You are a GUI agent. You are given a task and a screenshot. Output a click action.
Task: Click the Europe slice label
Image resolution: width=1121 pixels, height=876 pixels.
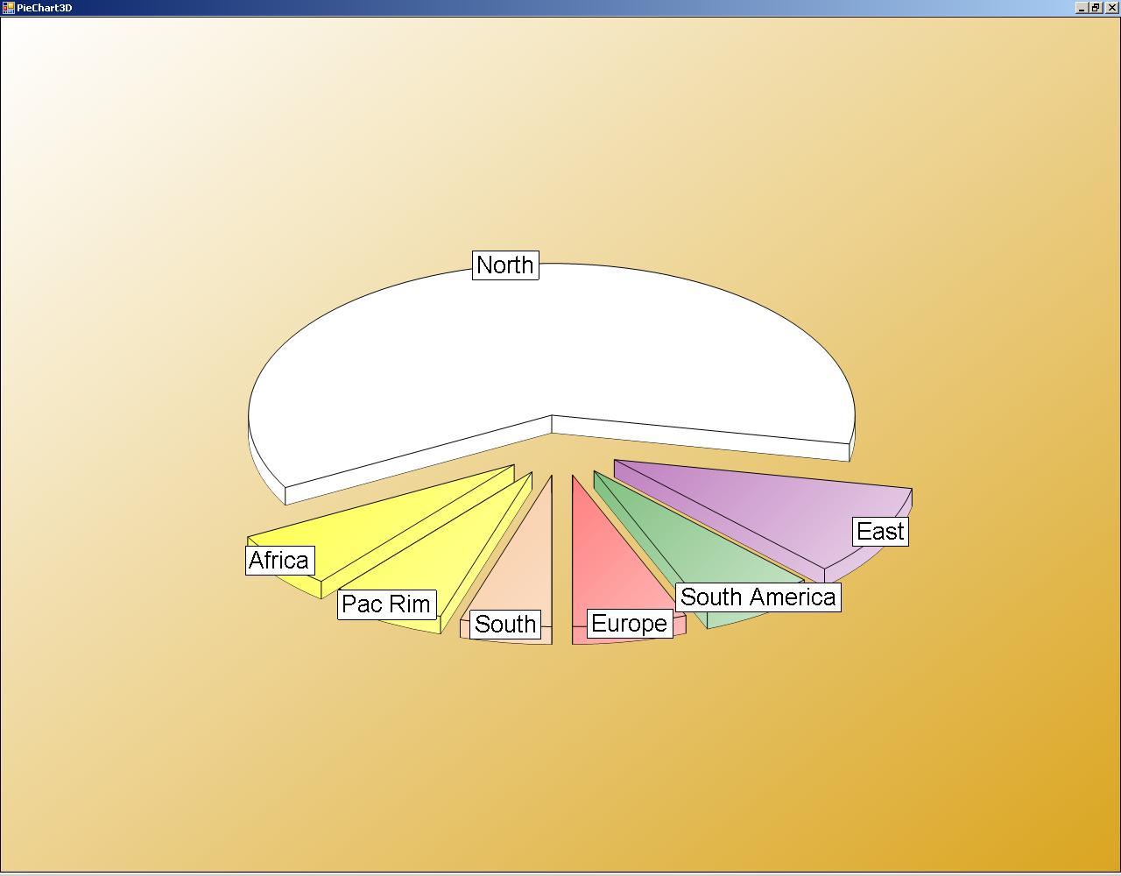tap(630, 624)
